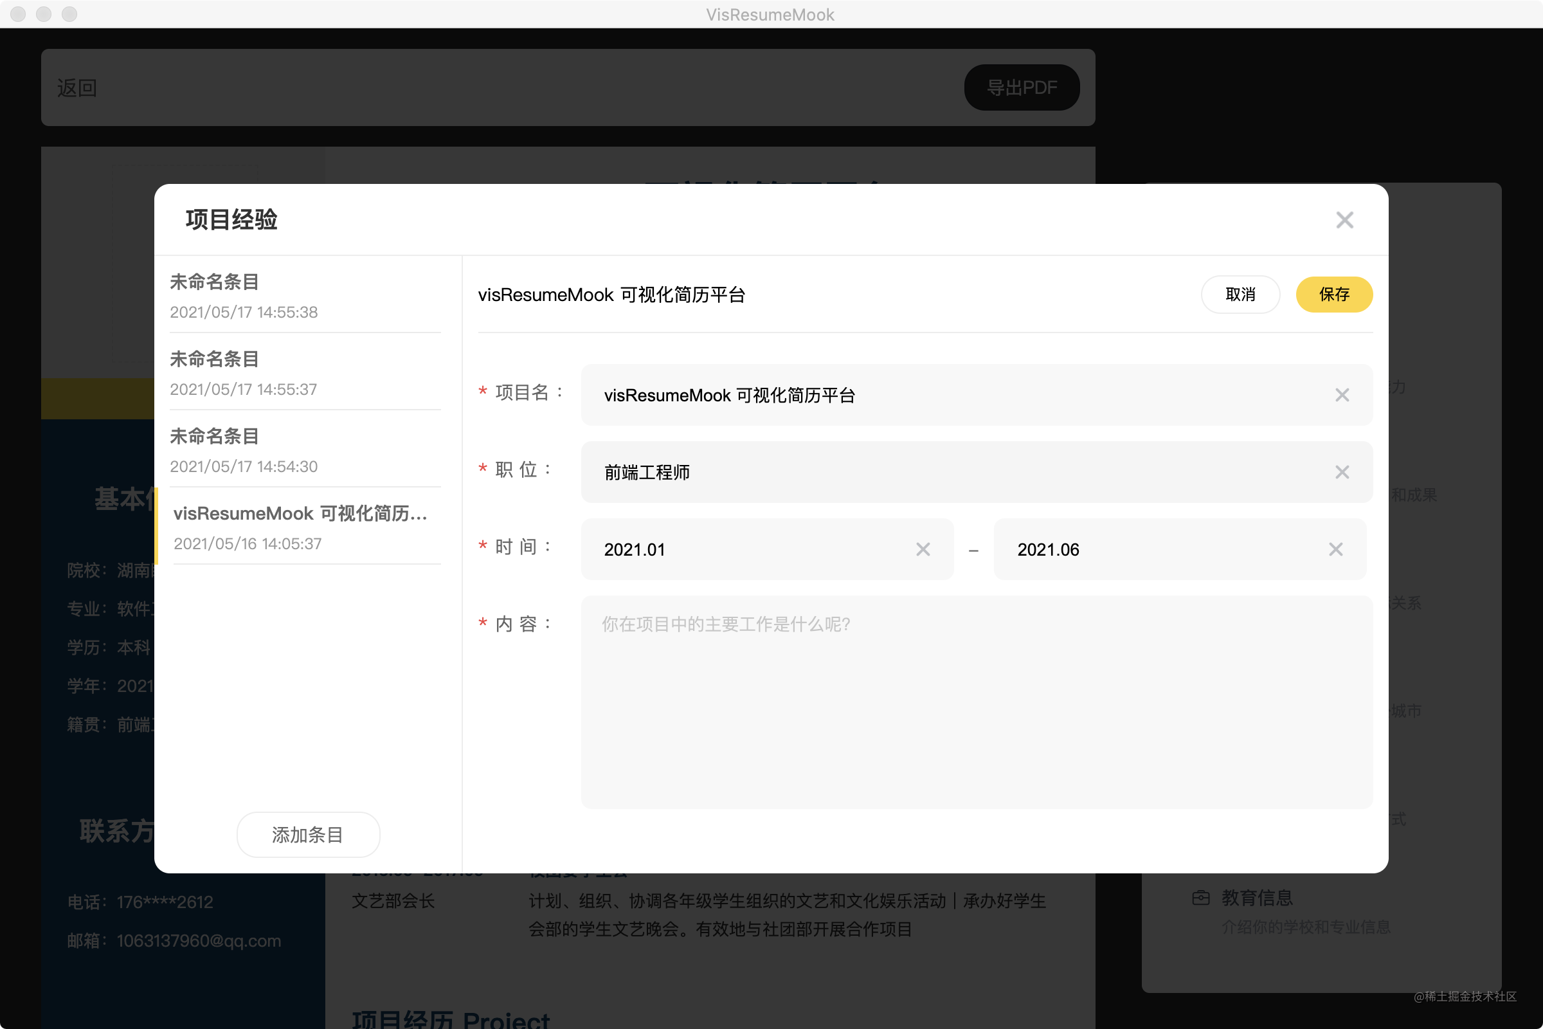Focus the 职位 input showing 前端工程师
The height and width of the screenshot is (1029, 1543).
952,473
